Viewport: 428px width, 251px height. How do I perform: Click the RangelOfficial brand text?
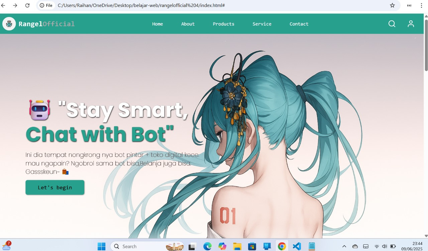coord(46,24)
